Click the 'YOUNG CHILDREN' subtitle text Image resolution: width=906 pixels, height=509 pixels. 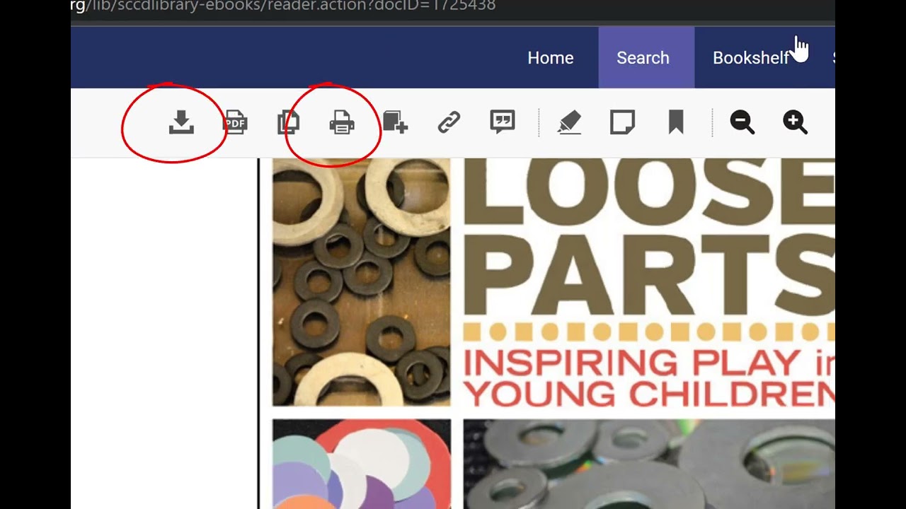tap(649, 393)
